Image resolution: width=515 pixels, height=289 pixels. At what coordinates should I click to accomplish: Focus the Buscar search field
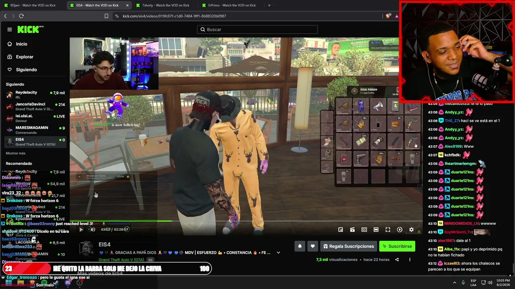[257, 29]
